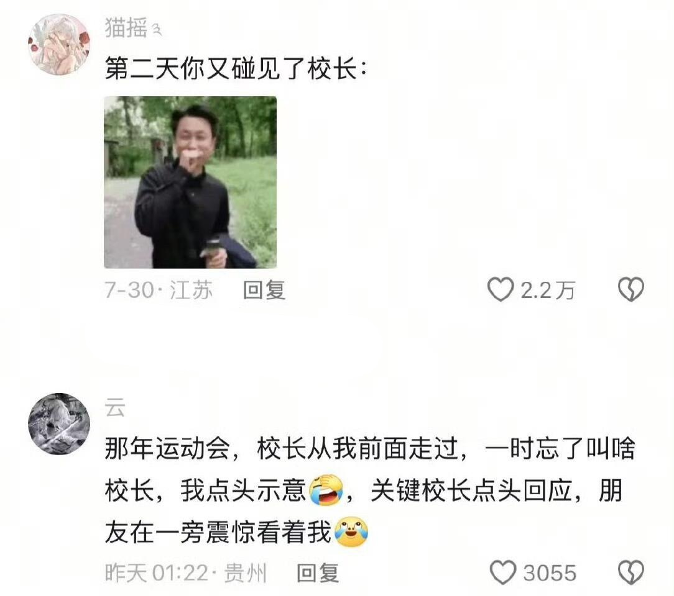Open 猫摇's anime profile avatar
674x596 pixels.
[59, 44]
